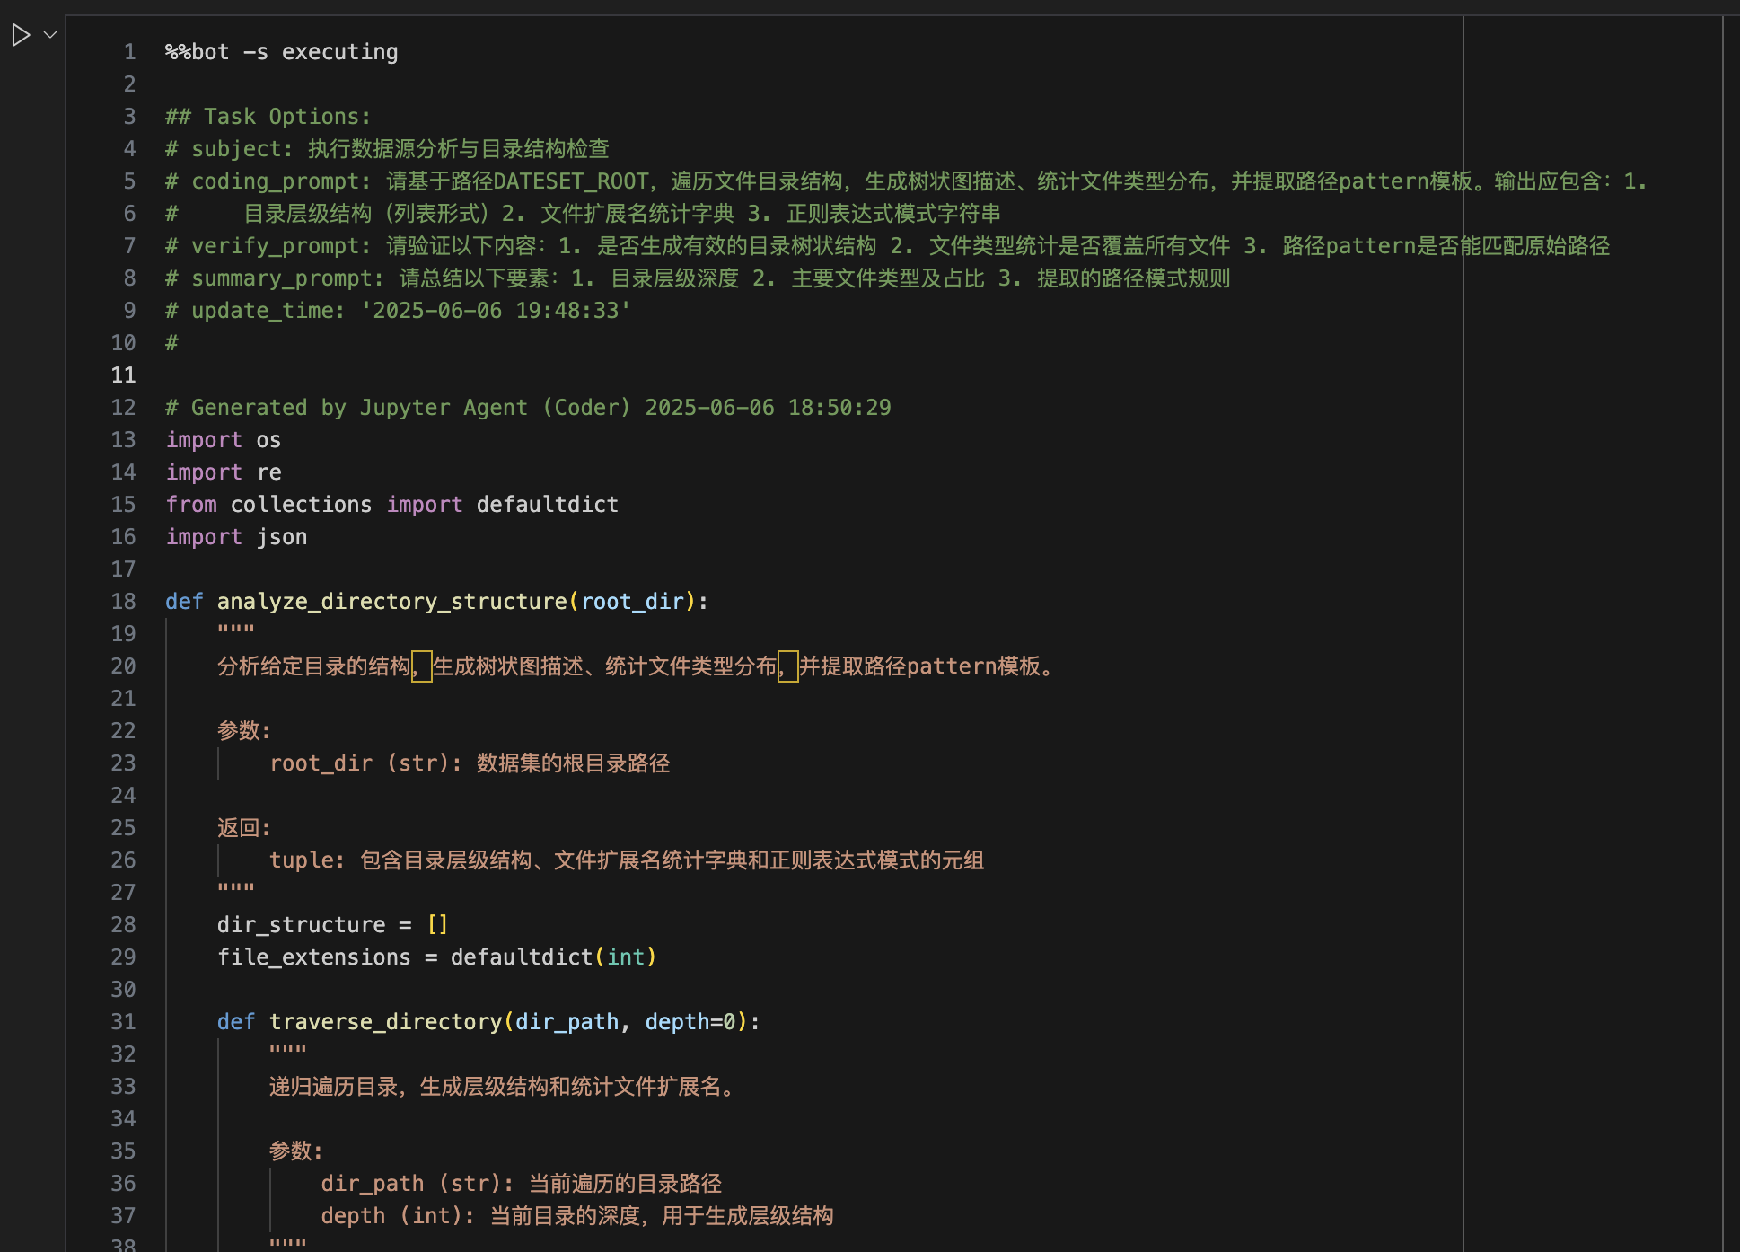Screen dimensions: 1740x1252
Task: Click the import json statement
Action: pos(236,536)
